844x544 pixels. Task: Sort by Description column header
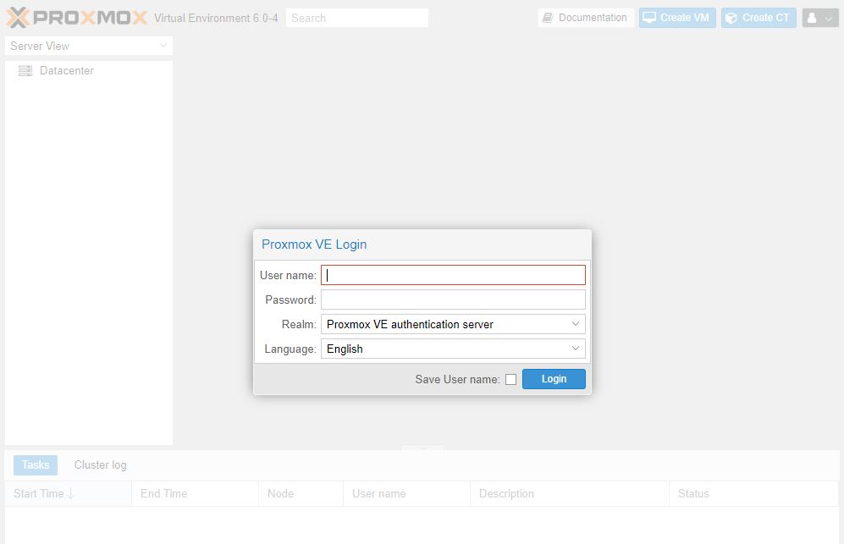pyautogui.click(x=570, y=493)
